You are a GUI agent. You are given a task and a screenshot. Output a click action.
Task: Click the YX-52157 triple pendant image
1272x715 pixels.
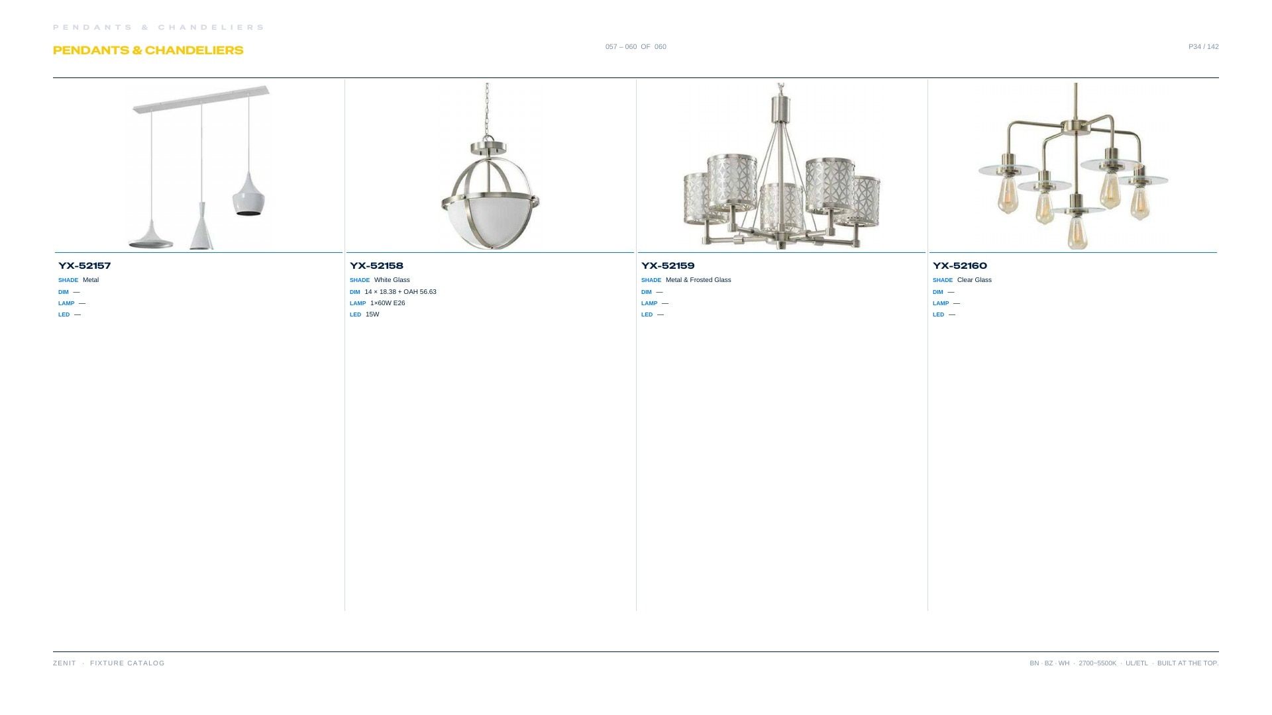click(x=199, y=166)
